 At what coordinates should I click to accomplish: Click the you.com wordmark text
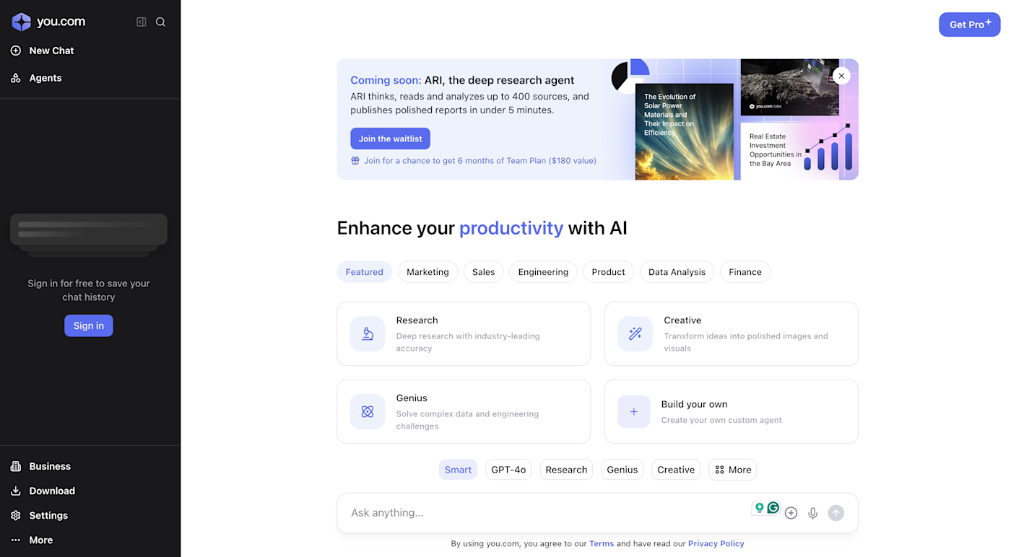tap(61, 22)
